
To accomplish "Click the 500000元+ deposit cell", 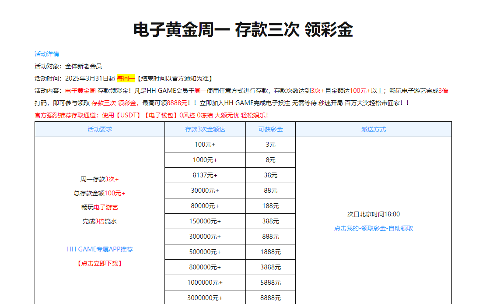I will [205, 252].
